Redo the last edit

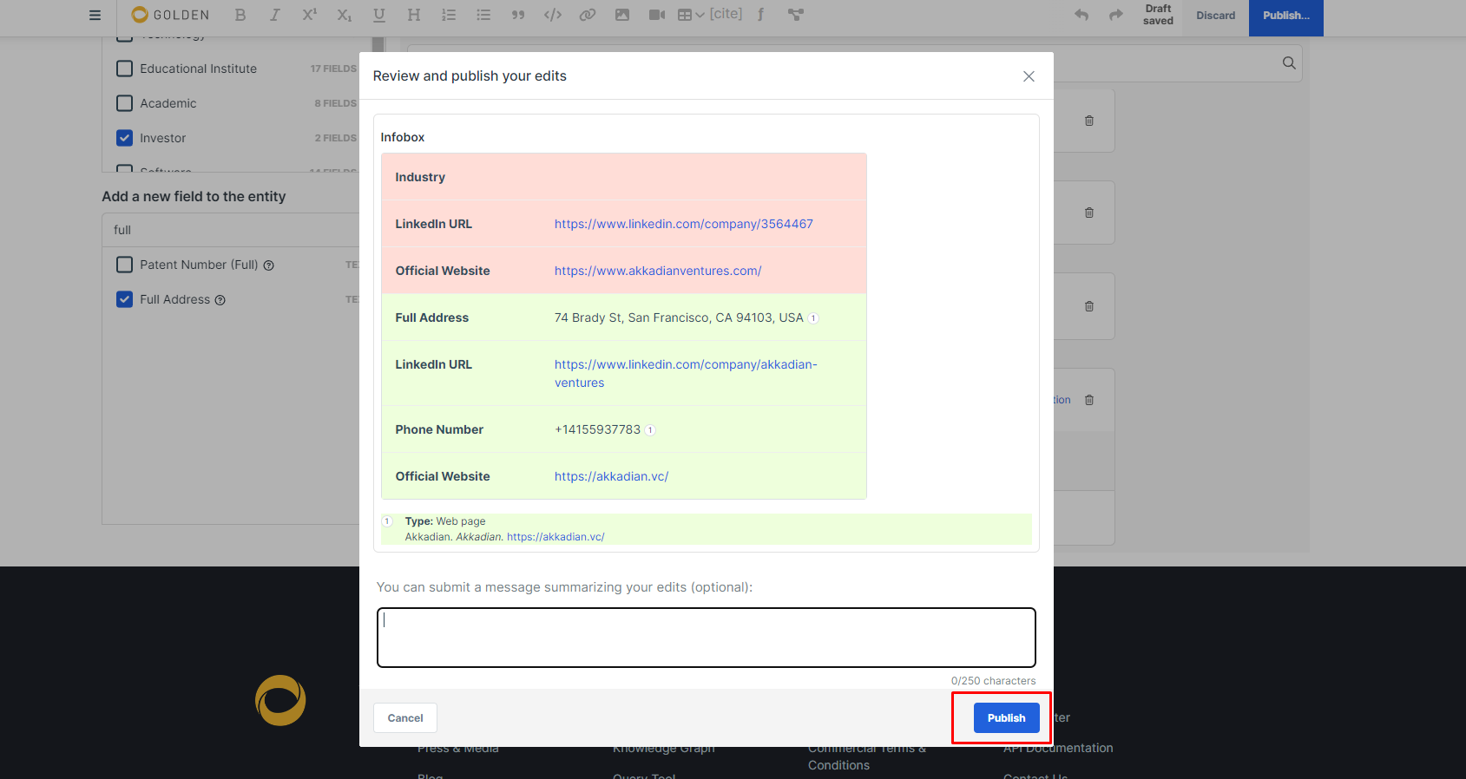1116,15
